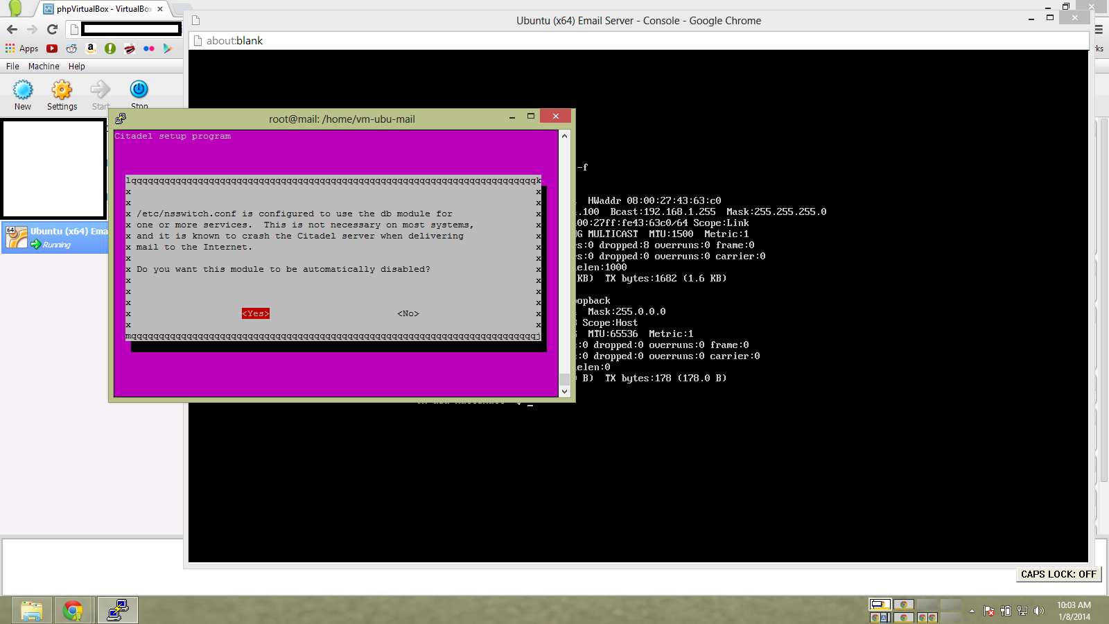
Task: Open the Amazon bookmark icon
Action: pos(91,49)
